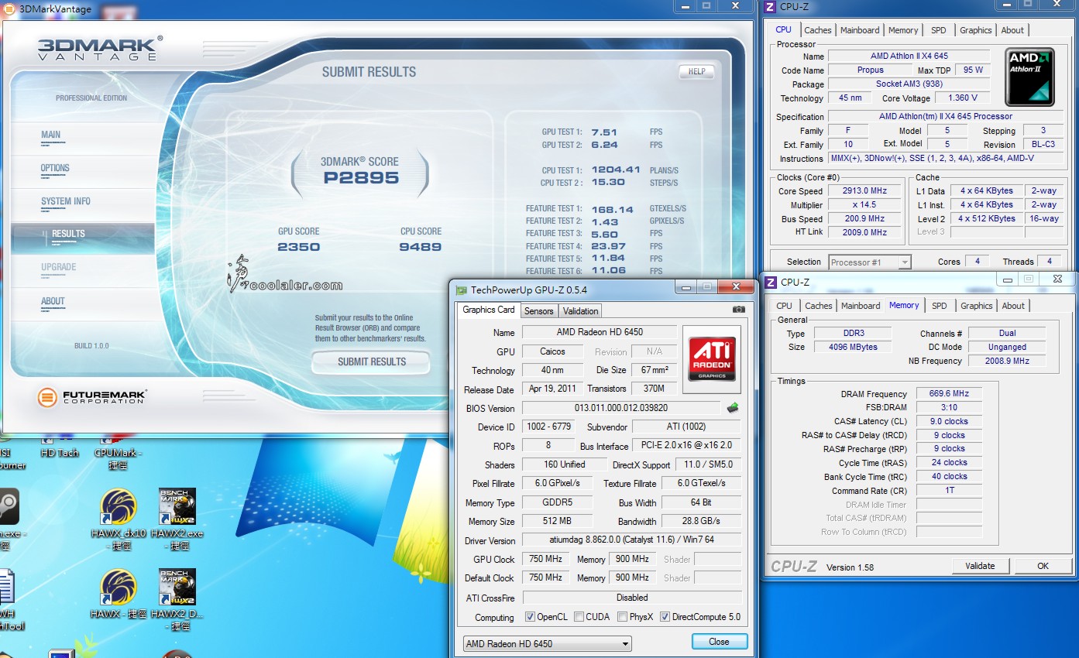The width and height of the screenshot is (1079, 658).
Task: Open the Mainboard tab in CPU-Z memory window
Action: point(861,306)
